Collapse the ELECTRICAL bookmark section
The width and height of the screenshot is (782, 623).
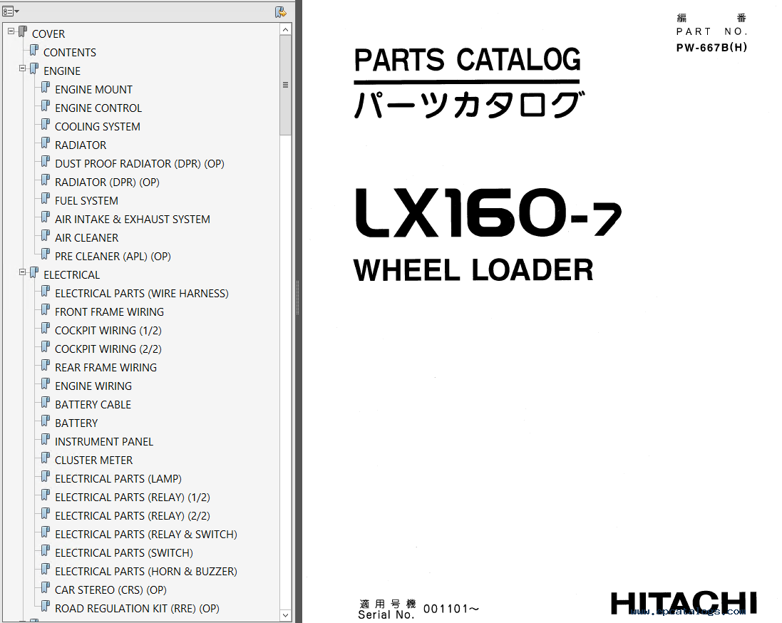[22, 272]
